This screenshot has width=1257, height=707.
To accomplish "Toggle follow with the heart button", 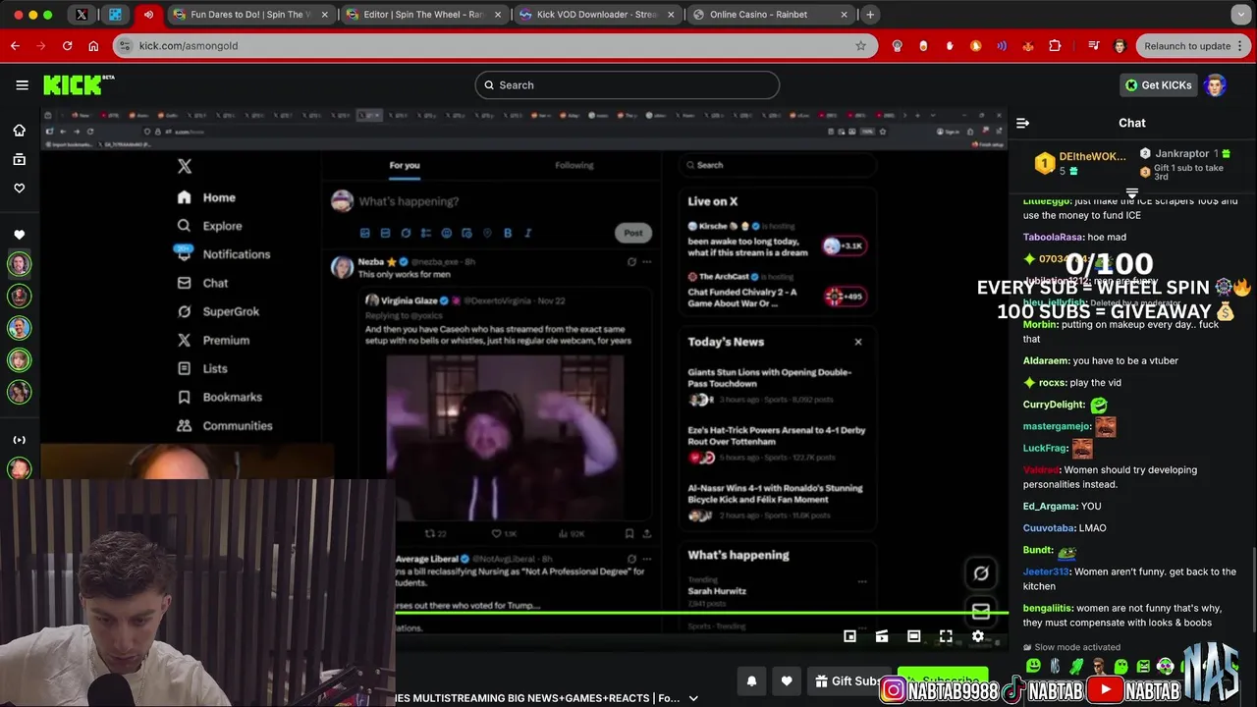I will 787,680.
